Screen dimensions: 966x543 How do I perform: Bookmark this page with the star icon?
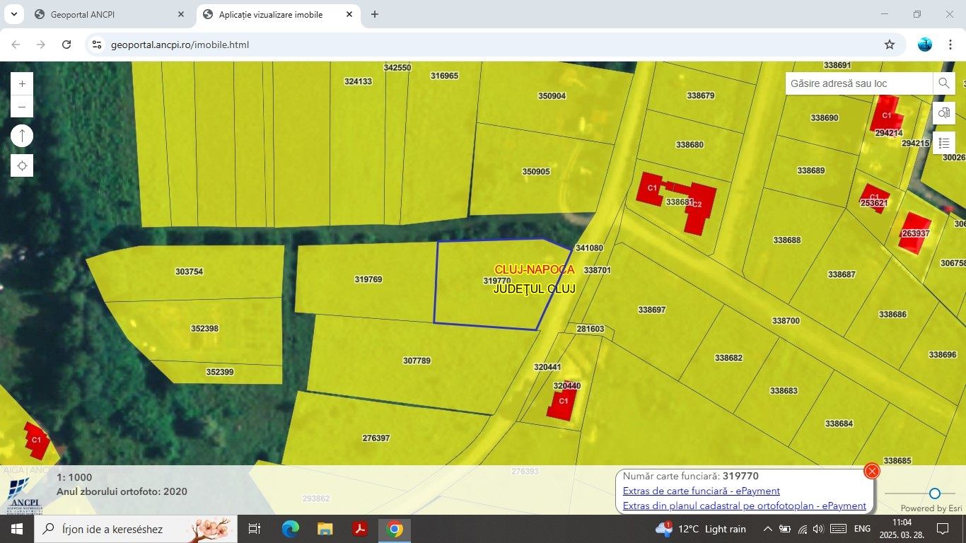point(890,45)
